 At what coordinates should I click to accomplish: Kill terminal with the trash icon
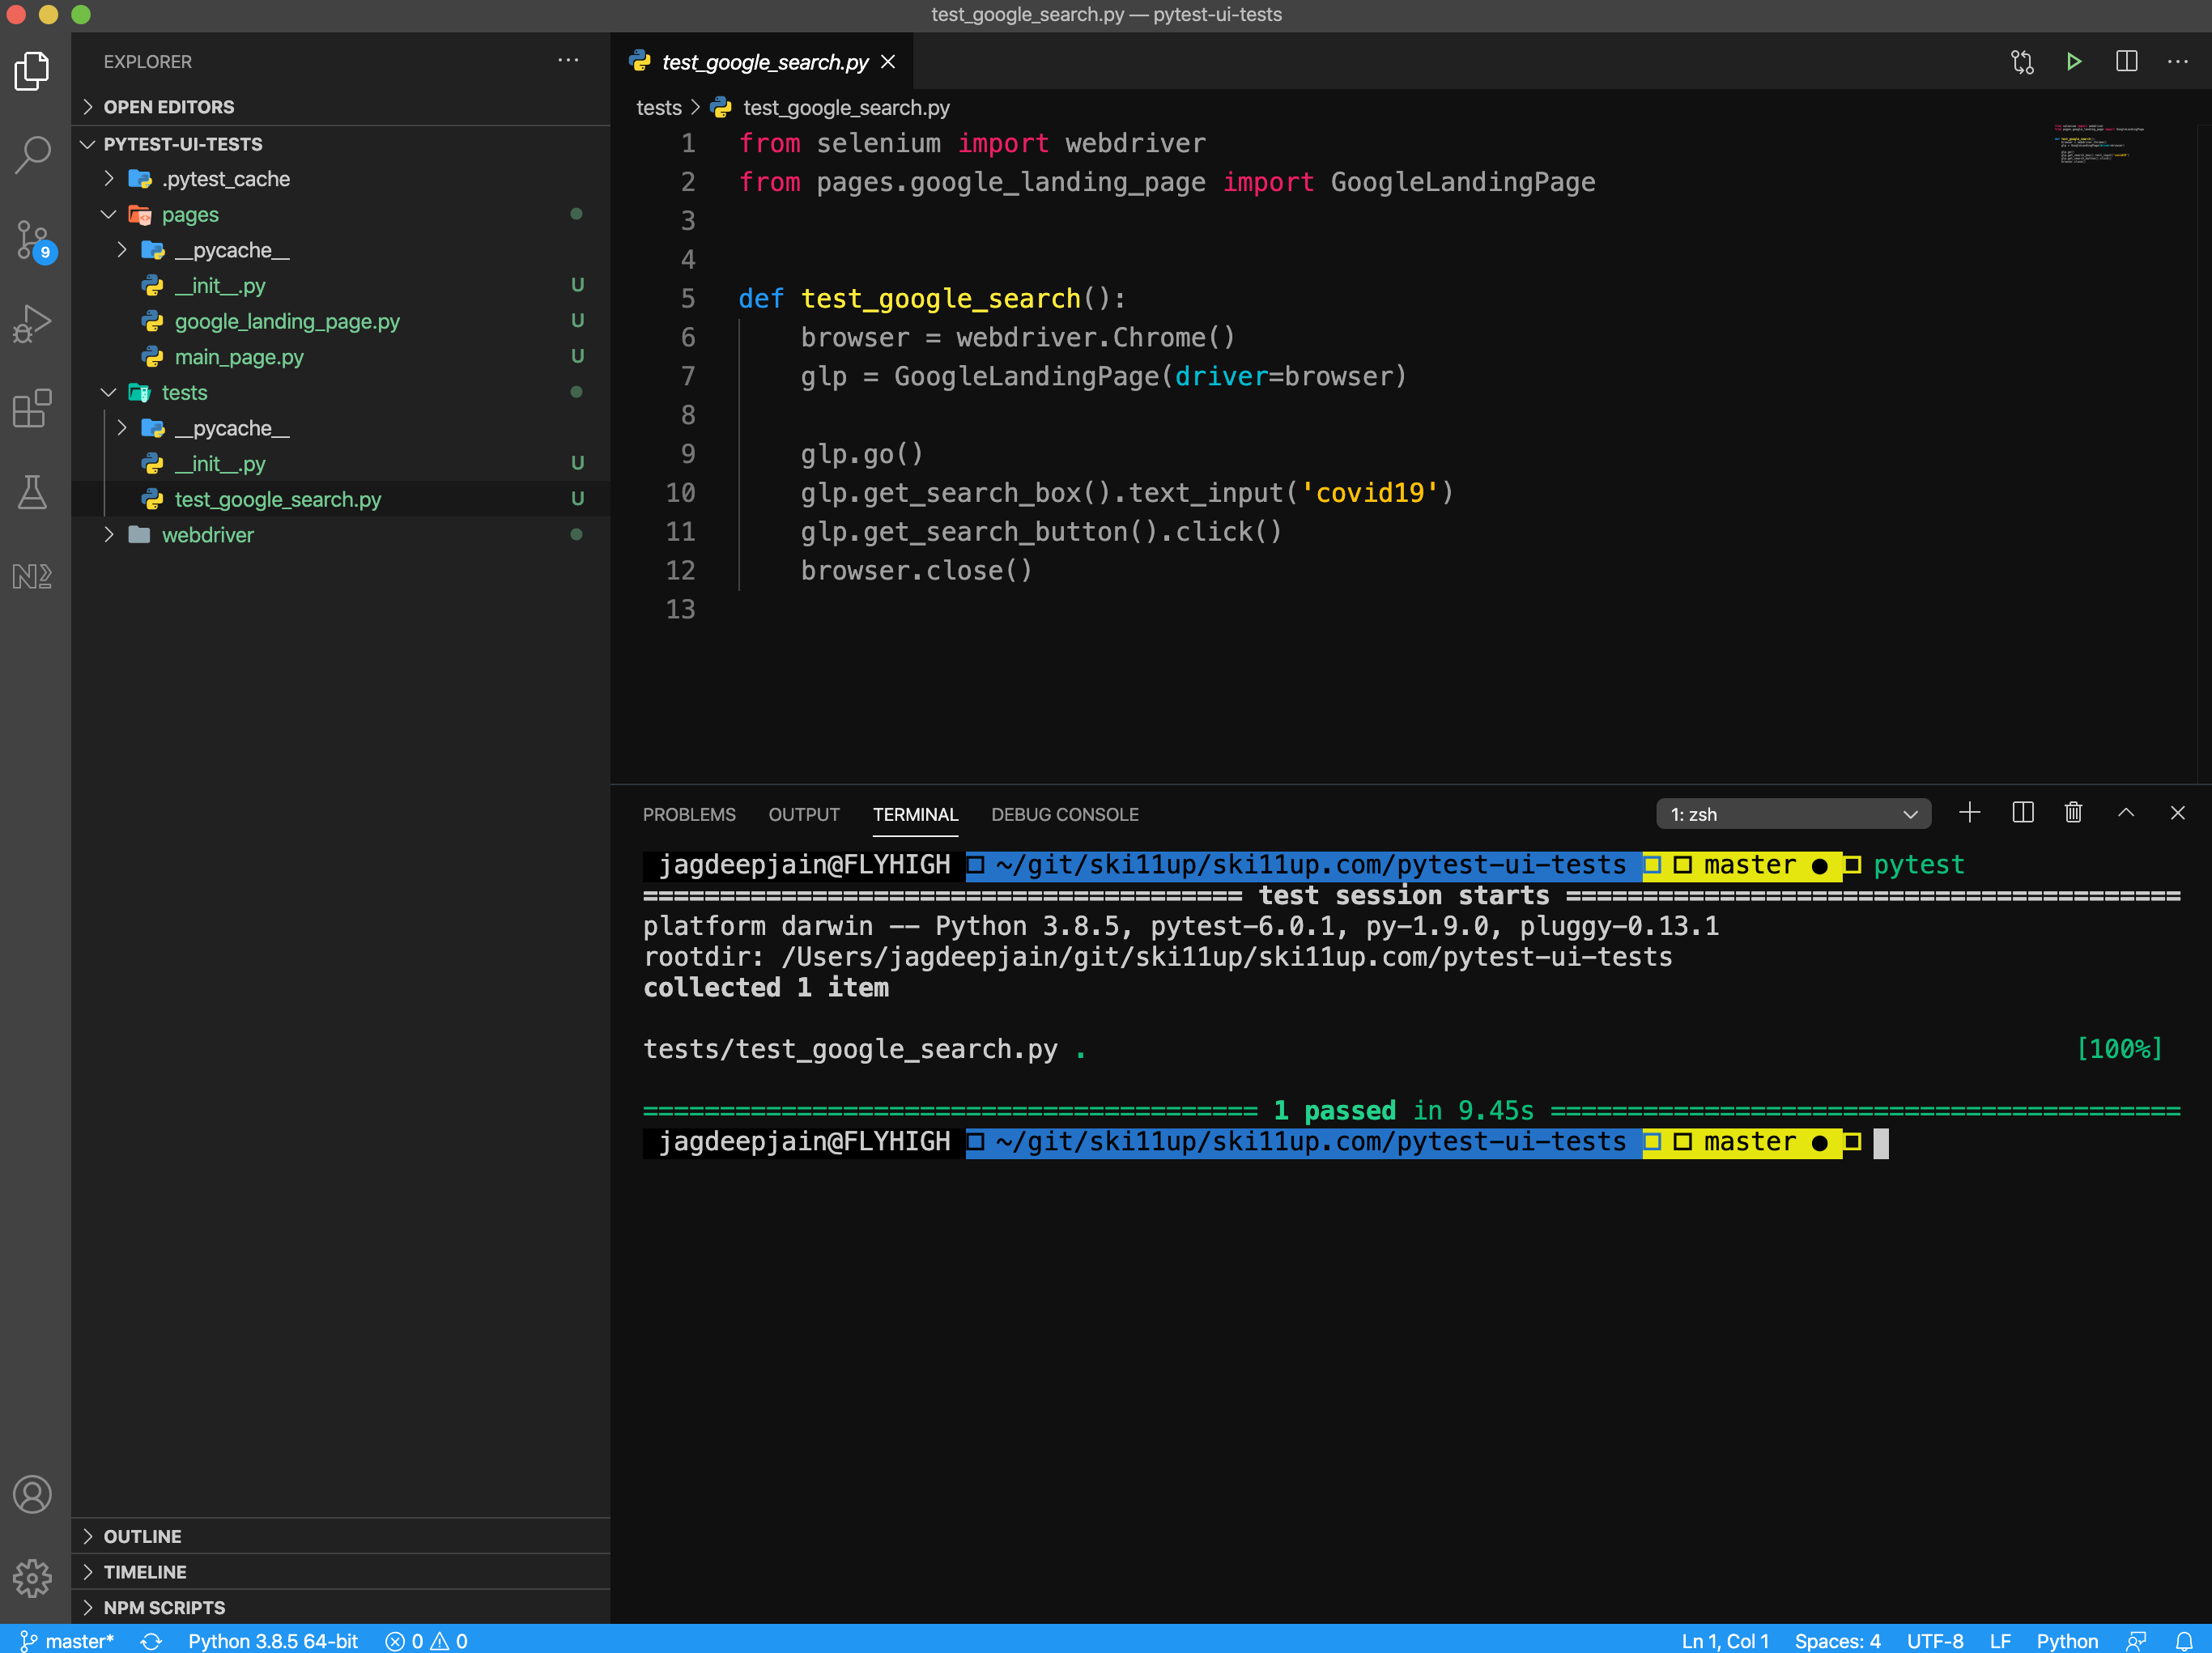pyautogui.click(x=2073, y=813)
